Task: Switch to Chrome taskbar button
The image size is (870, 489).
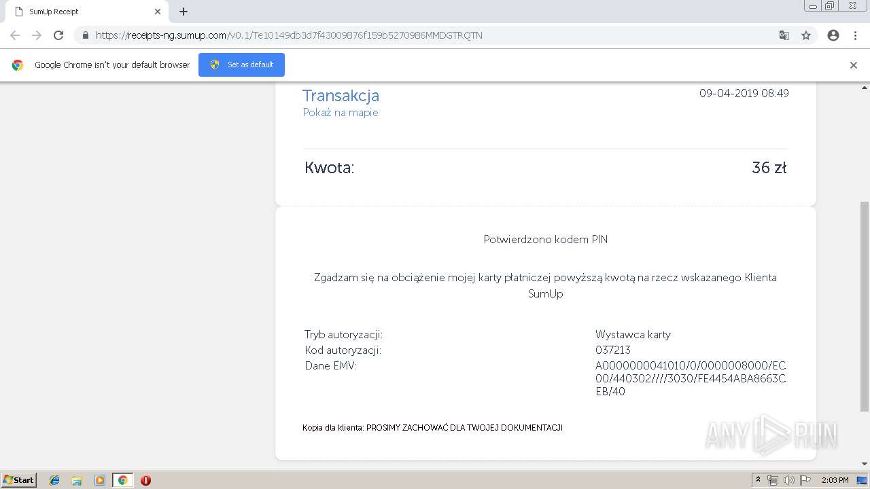Action: click(x=122, y=480)
